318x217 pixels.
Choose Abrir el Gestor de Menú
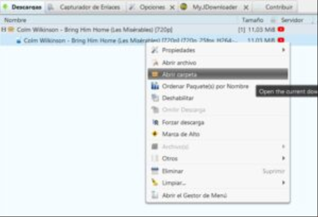click(218, 195)
